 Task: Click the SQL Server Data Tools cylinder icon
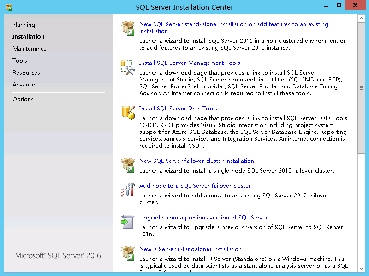click(x=128, y=112)
